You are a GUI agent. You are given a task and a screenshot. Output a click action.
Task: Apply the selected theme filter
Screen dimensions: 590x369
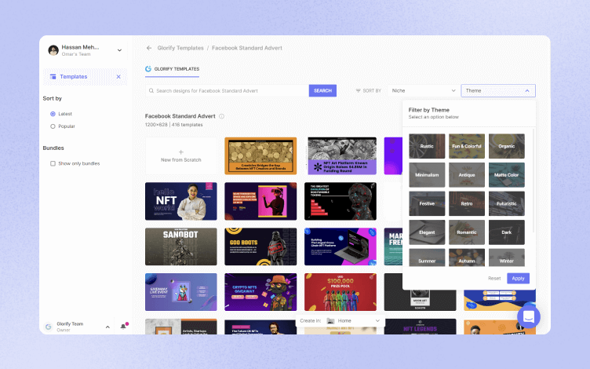point(518,278)
